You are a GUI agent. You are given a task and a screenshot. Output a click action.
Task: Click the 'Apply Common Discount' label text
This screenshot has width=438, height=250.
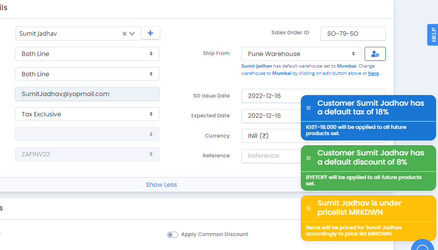pos(214,235)
